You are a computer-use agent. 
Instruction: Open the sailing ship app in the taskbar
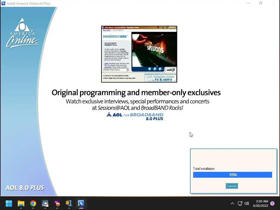coord(45,203)
